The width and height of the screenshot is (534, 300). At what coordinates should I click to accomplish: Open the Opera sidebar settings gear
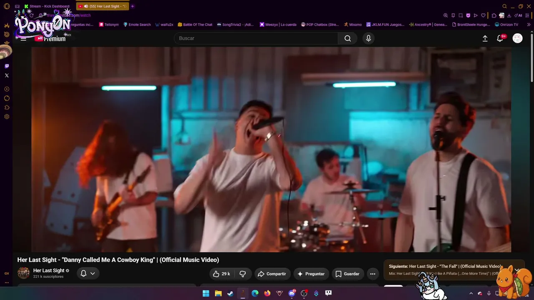[x=7, y=117]
